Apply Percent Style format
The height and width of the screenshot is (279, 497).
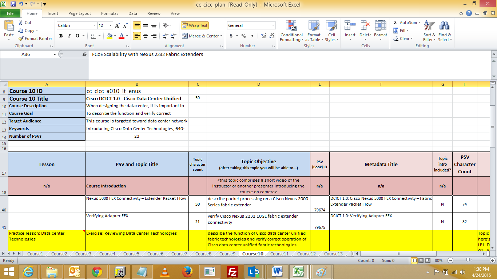coord(243,36)
